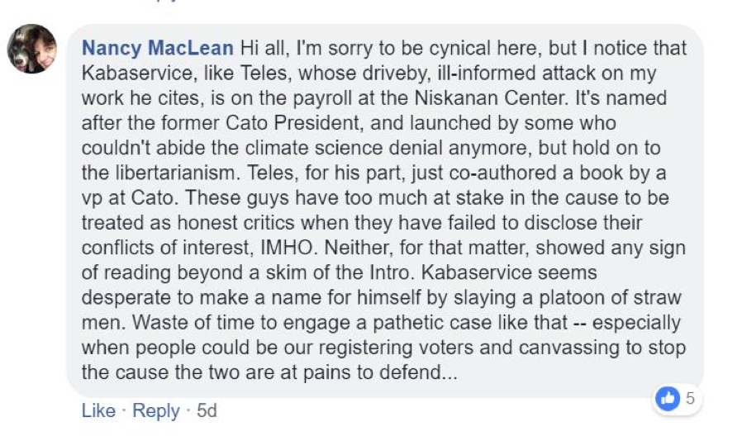Open Nancy MacLean's profile name link
742x436 pixels.
pos(158,47)
